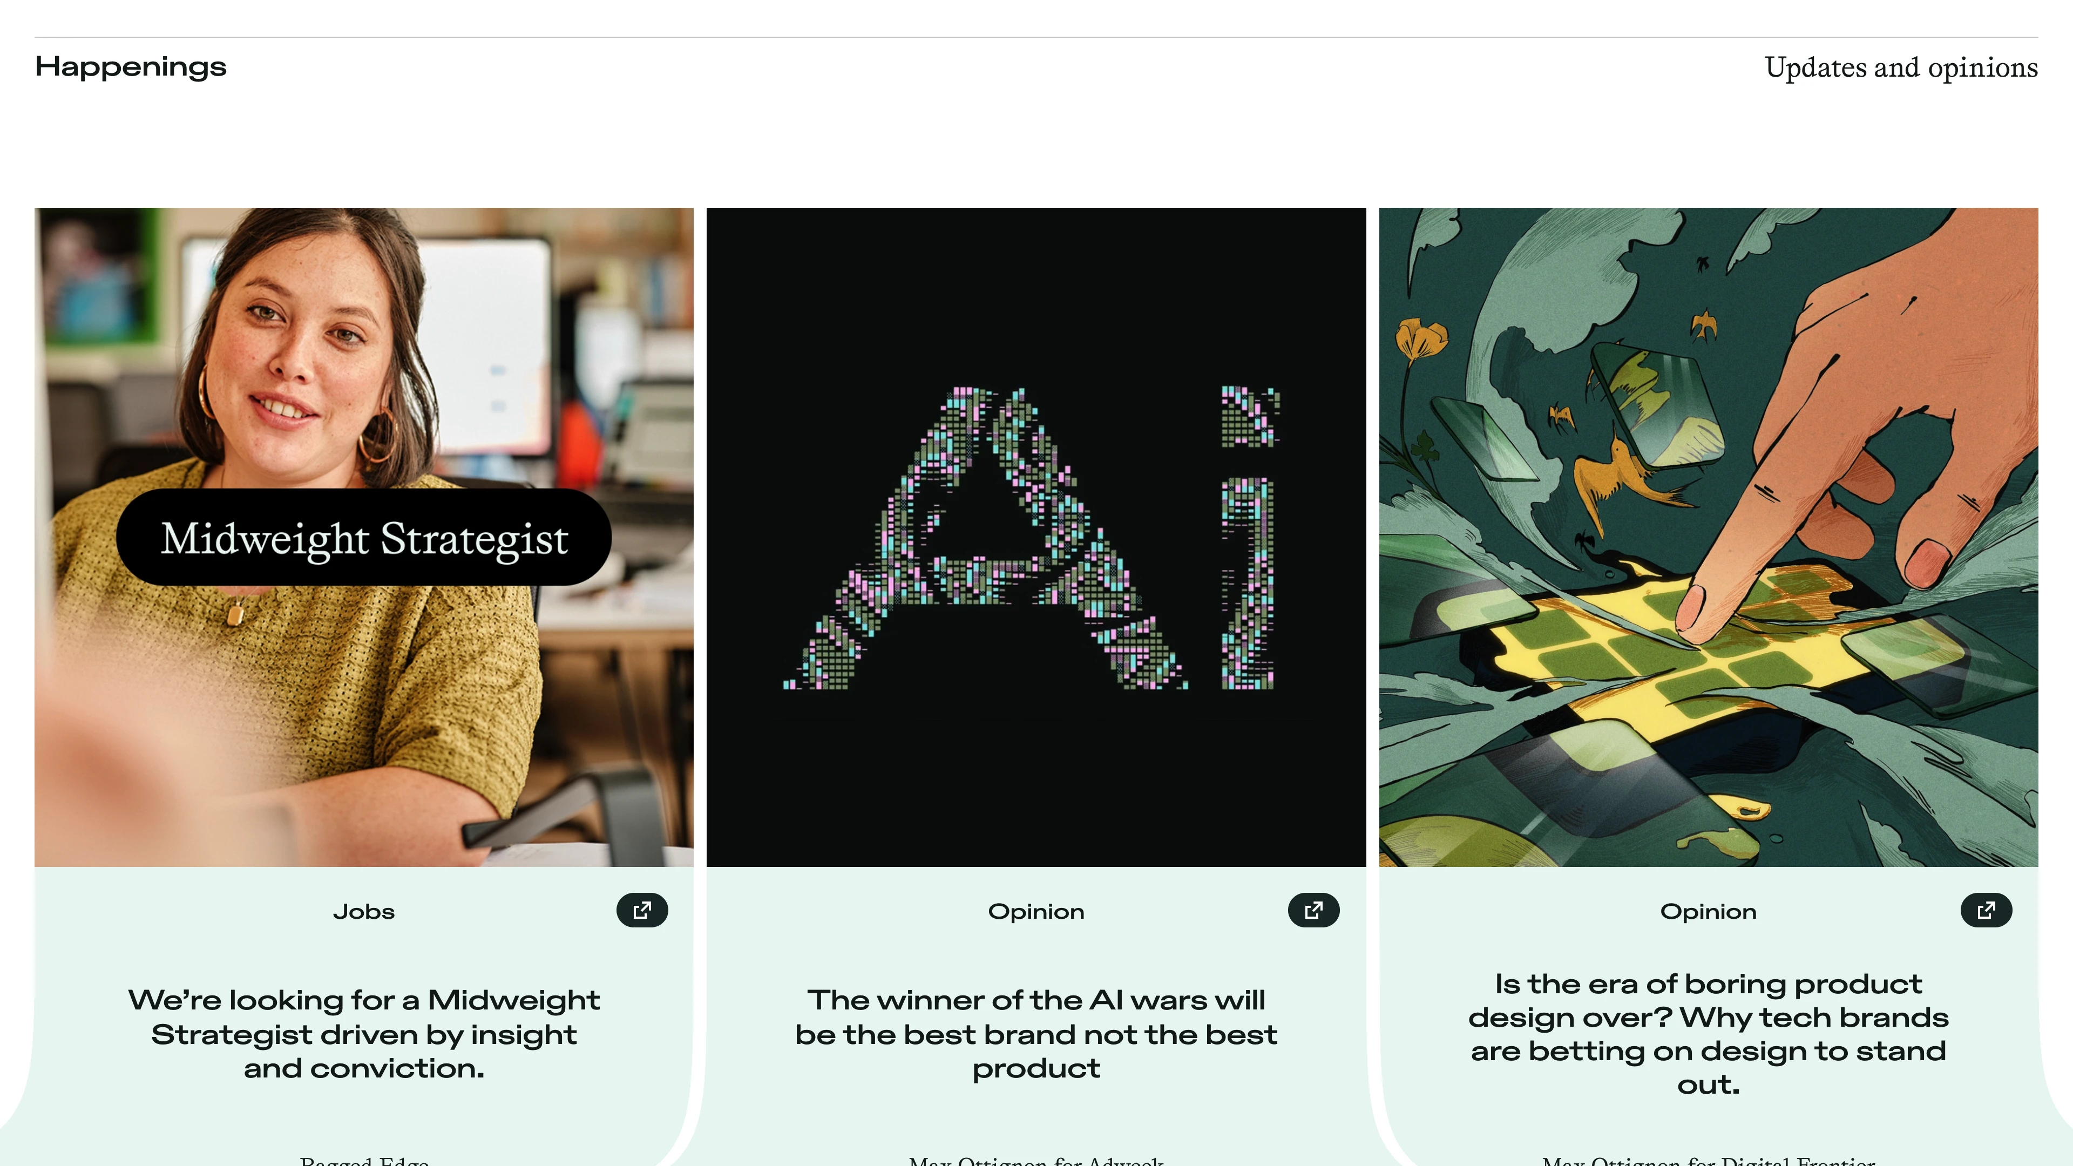2073x1166 pixels.
Task: Open headline about winner of AI wars
Action: [x=1036, y=1034]
